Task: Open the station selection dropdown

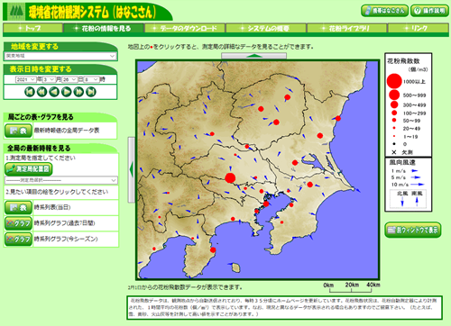Action: point(61,180)
